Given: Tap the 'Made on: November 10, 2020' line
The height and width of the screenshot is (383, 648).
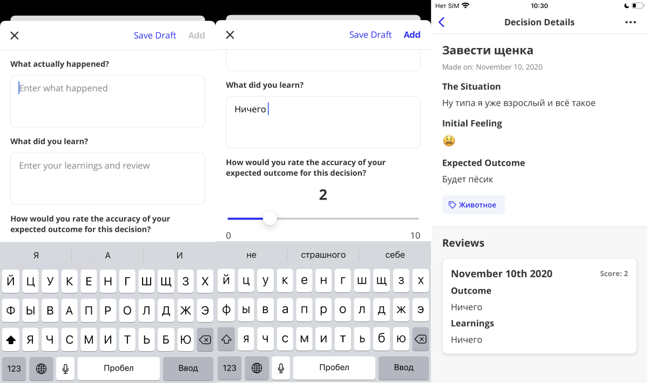Looking at the screenshot, I should pyautogui.click(x=492, y=67).
